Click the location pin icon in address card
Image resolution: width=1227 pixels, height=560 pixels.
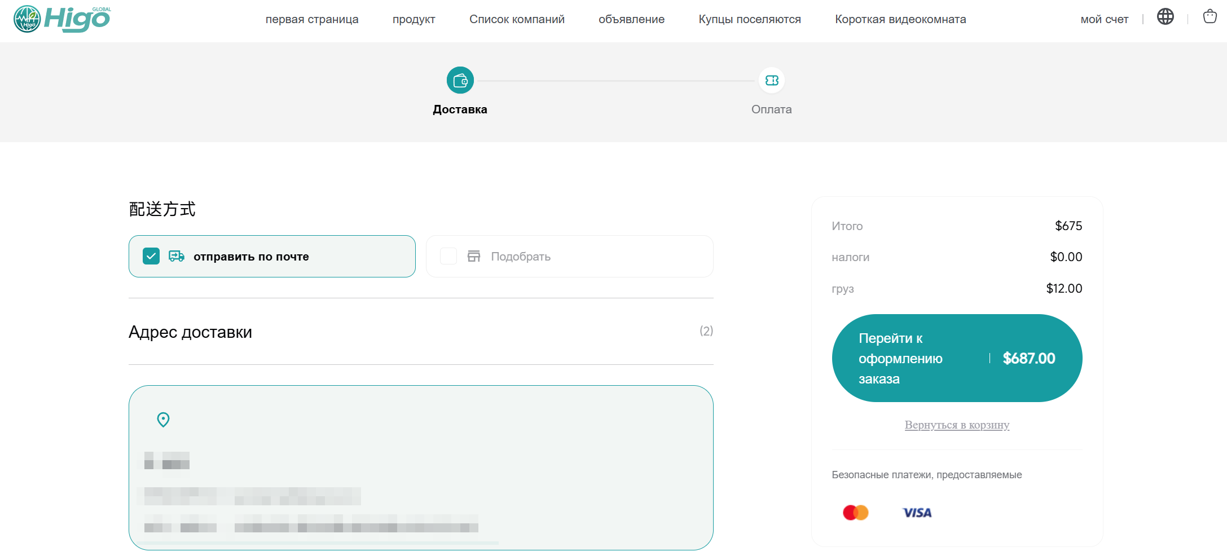click(163, 420)
